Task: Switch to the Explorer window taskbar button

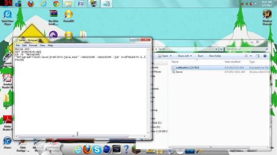Action: [x=69, y=4]
